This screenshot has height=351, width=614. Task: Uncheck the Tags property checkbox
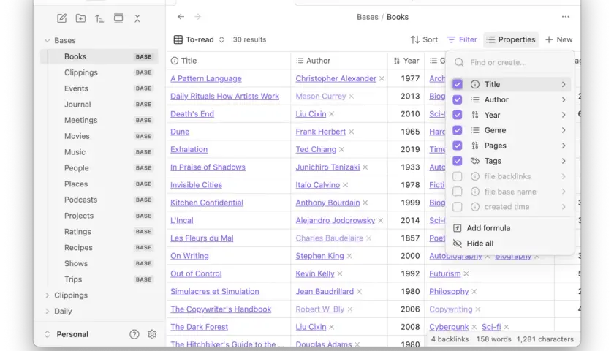coord(458,161)
